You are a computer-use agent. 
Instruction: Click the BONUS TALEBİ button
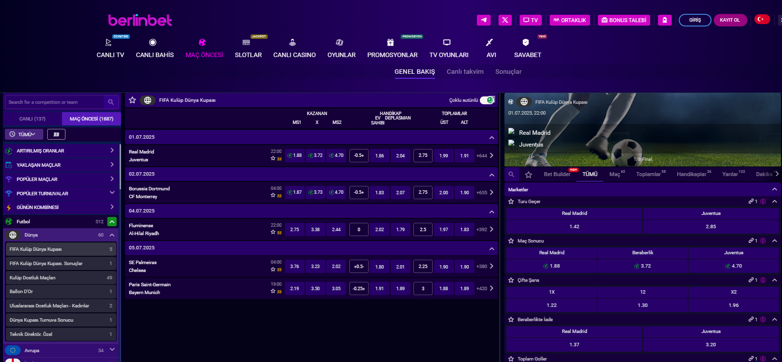[624, 20]
